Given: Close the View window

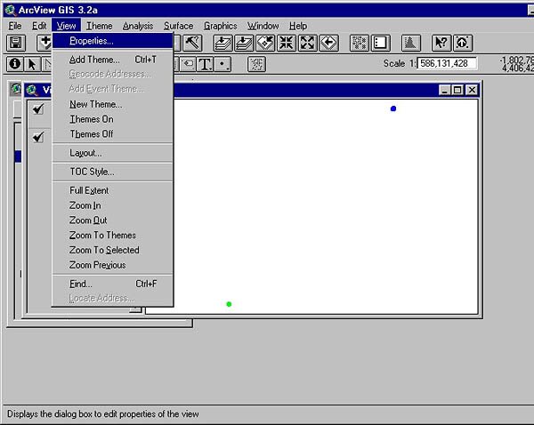Looking at the screenshot, I should click(472, 90).
